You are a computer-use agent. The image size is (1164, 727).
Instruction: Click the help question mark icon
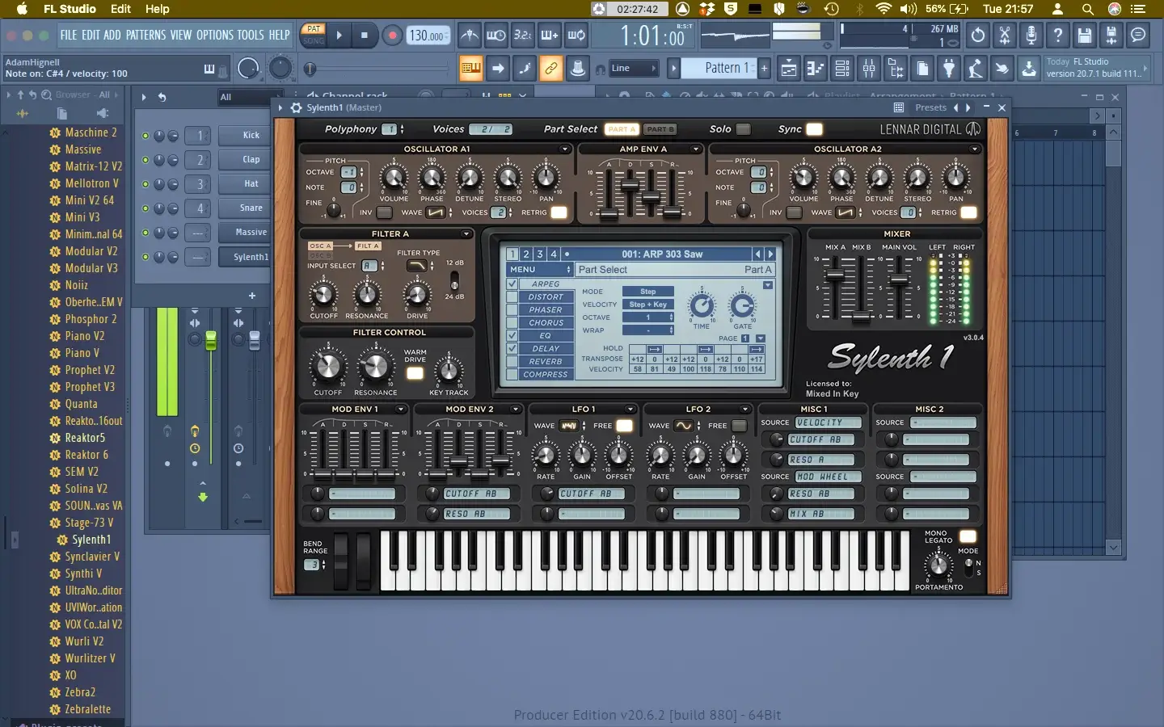coord(1058,36)
